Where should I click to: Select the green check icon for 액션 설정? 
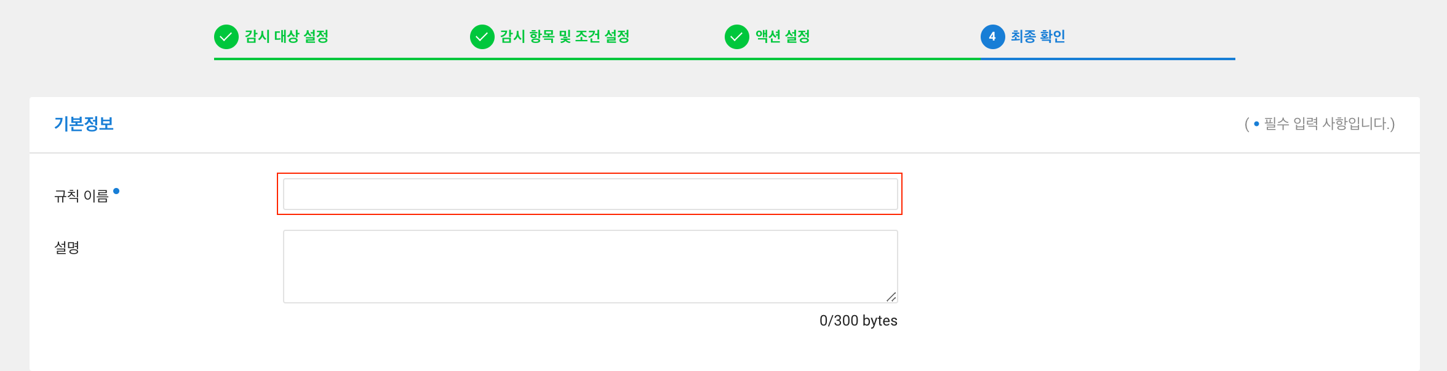(736, 37)
